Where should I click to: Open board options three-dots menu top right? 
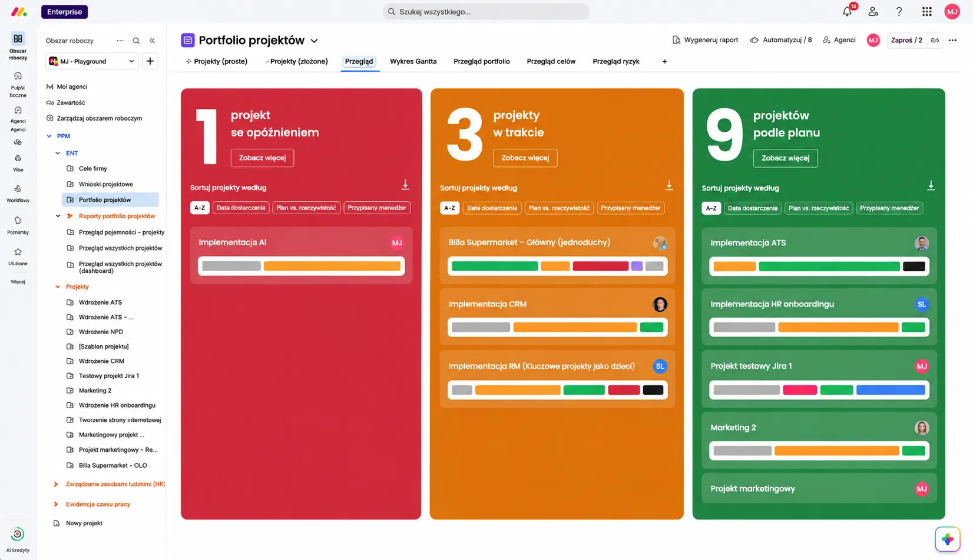click(x=952, y=40)
